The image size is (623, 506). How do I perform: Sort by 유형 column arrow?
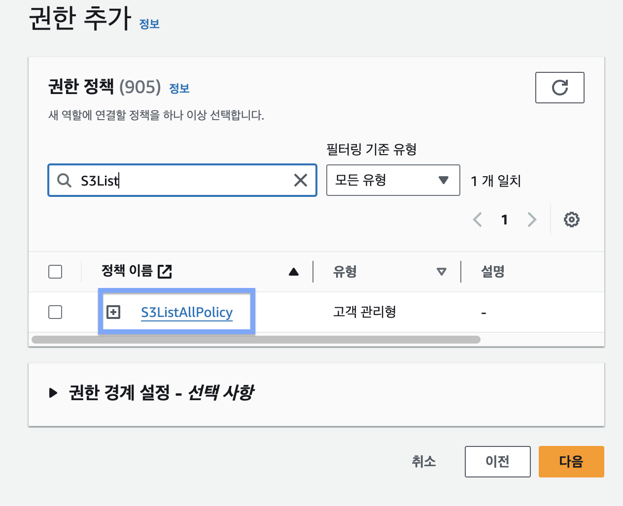pos(441,272)
